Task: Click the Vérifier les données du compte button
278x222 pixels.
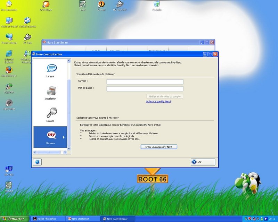Action: [165, 96]
